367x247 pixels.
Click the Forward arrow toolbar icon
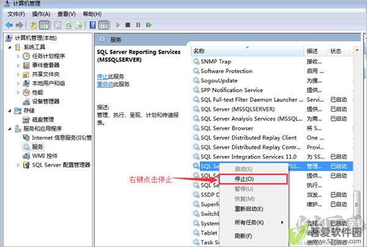pyautogui.click(x=19, y=25)
